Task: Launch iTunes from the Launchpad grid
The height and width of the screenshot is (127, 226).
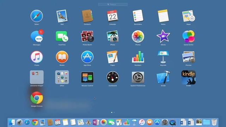Action: pyautogui.click(x=37, y=57)
